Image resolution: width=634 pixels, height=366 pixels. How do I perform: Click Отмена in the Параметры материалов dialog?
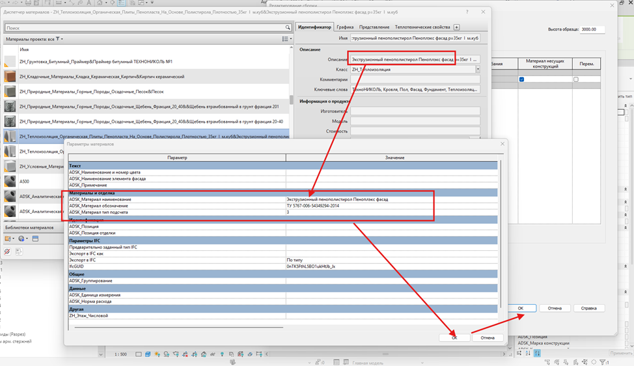488,338
